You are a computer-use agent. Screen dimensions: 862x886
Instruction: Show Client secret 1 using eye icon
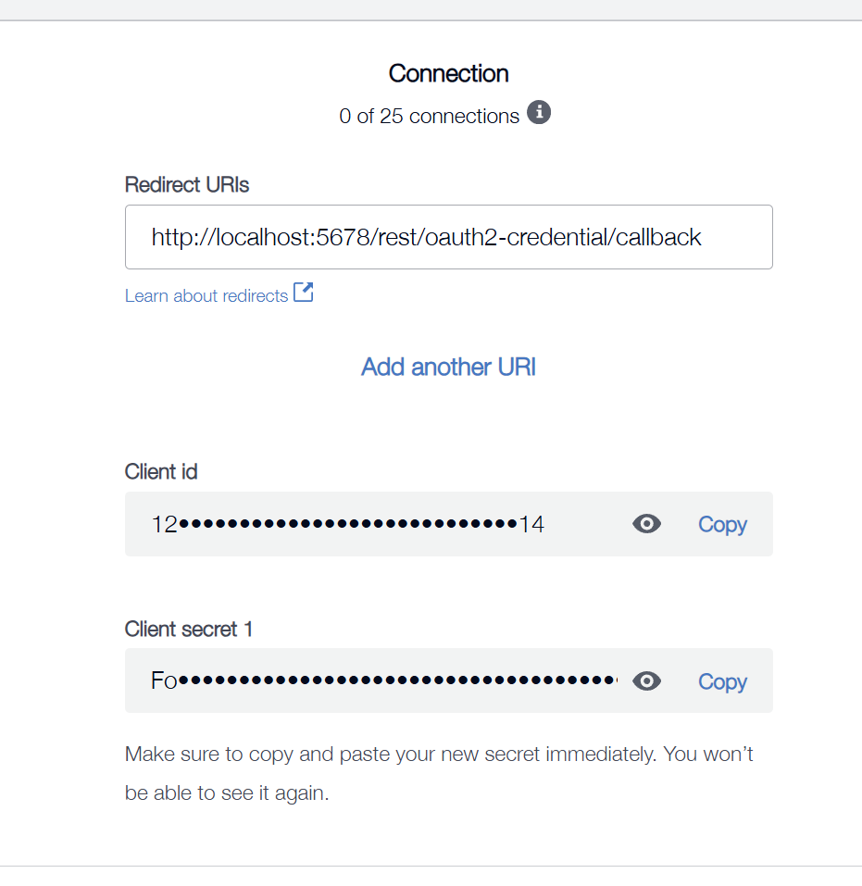[646, 680]
